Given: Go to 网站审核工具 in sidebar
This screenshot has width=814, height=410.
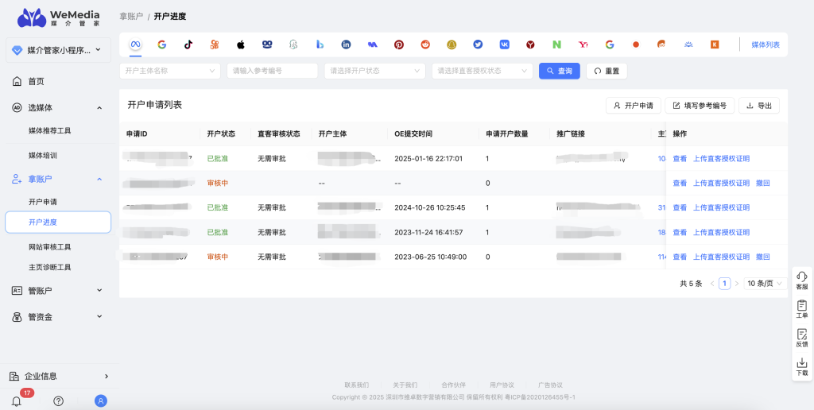Looking at the screenshot, I should (x=50, y=247).
